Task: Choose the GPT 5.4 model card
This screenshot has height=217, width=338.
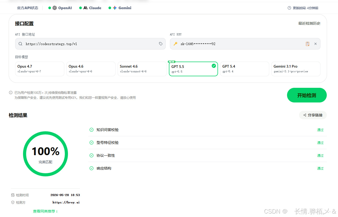Action: click(x=245, y=69)
